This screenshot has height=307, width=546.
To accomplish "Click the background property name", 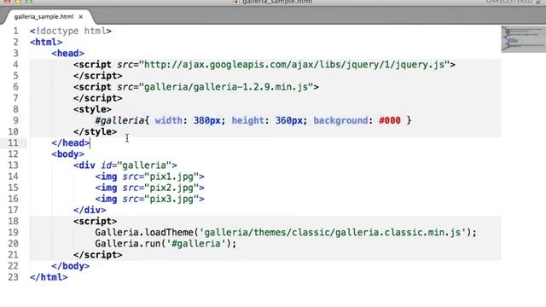I will 340,120.
